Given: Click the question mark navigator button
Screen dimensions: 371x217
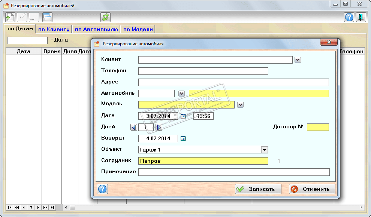Looking at the screenshot, I should click(31, 207).
